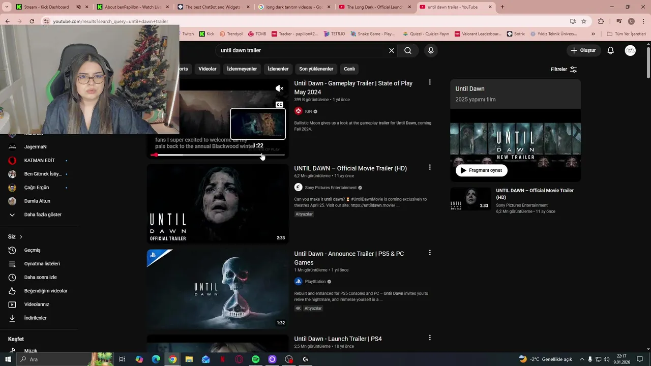
Task: Open the Sony Pictures Entertainment channel link
Action: pyautogui.click(x=331, y=188)
